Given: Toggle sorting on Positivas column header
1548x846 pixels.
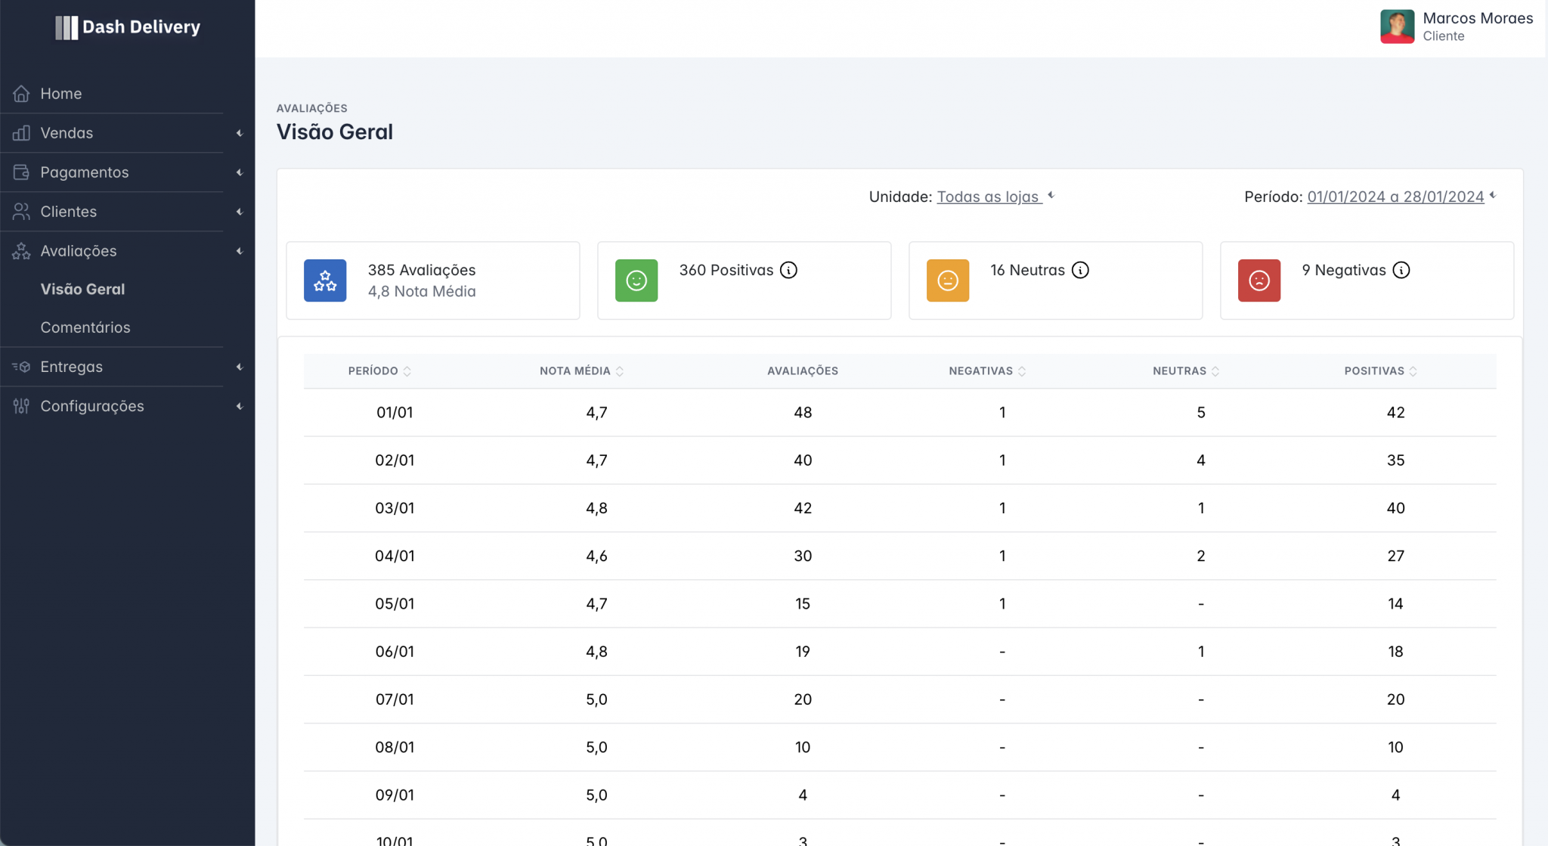Looking at the screenshot, I should point(1379,371).
